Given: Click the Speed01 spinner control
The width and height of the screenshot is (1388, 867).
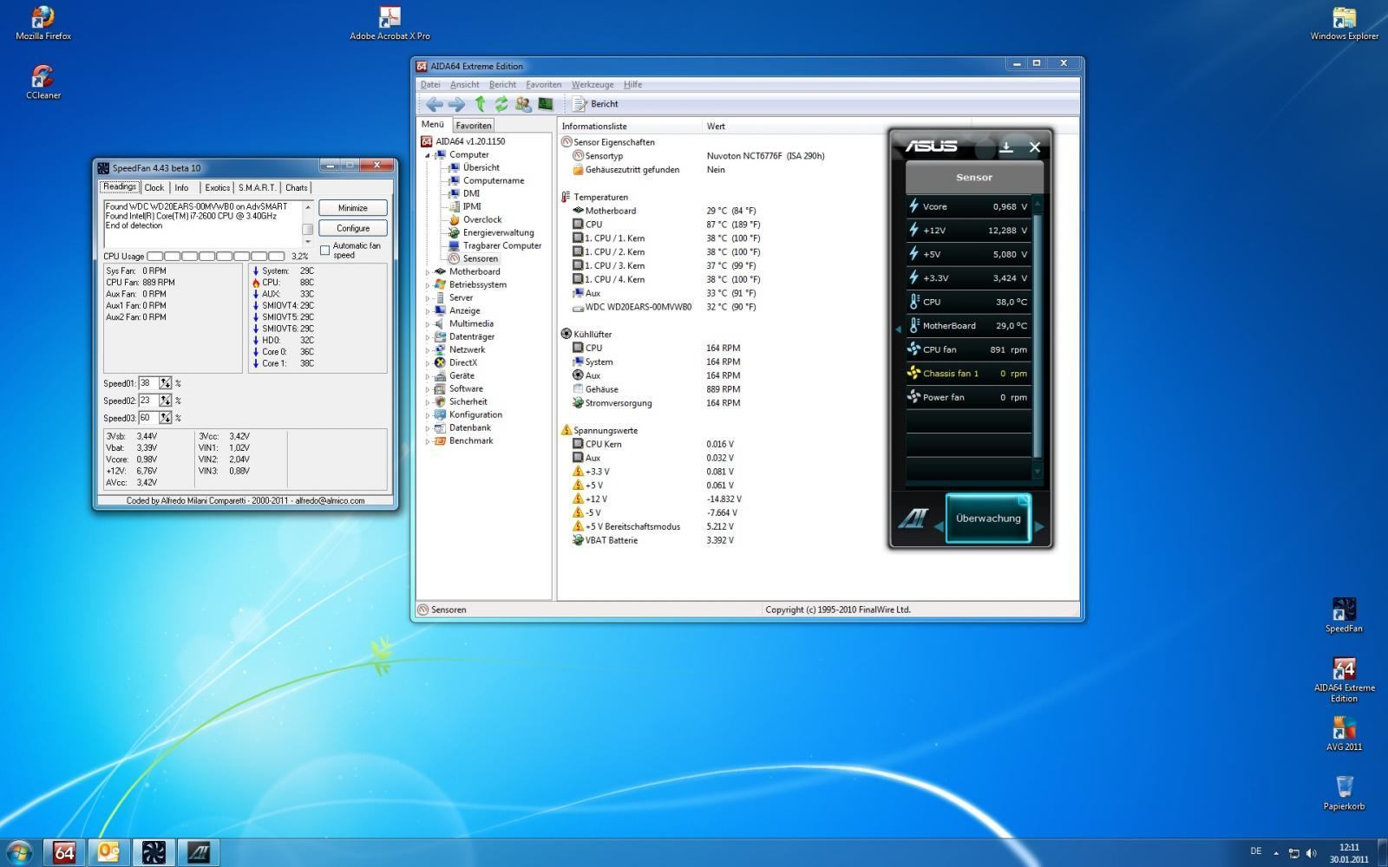Looking at the screenshot, I should (165, 383).
